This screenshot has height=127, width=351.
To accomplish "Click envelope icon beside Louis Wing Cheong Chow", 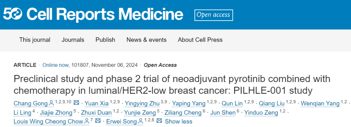I will (97, 121).
